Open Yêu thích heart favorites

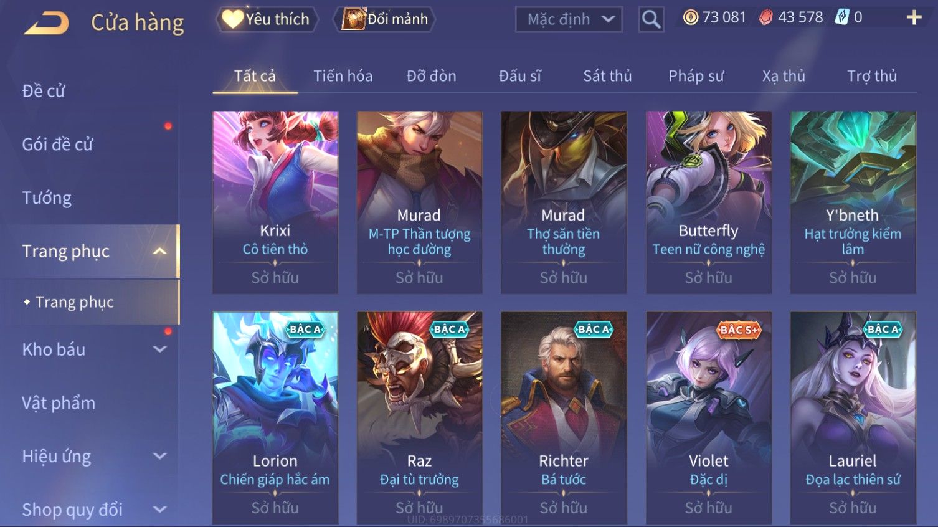click(267, 19)
